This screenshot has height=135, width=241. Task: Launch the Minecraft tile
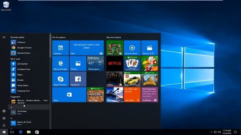click(x=95, y=94)
